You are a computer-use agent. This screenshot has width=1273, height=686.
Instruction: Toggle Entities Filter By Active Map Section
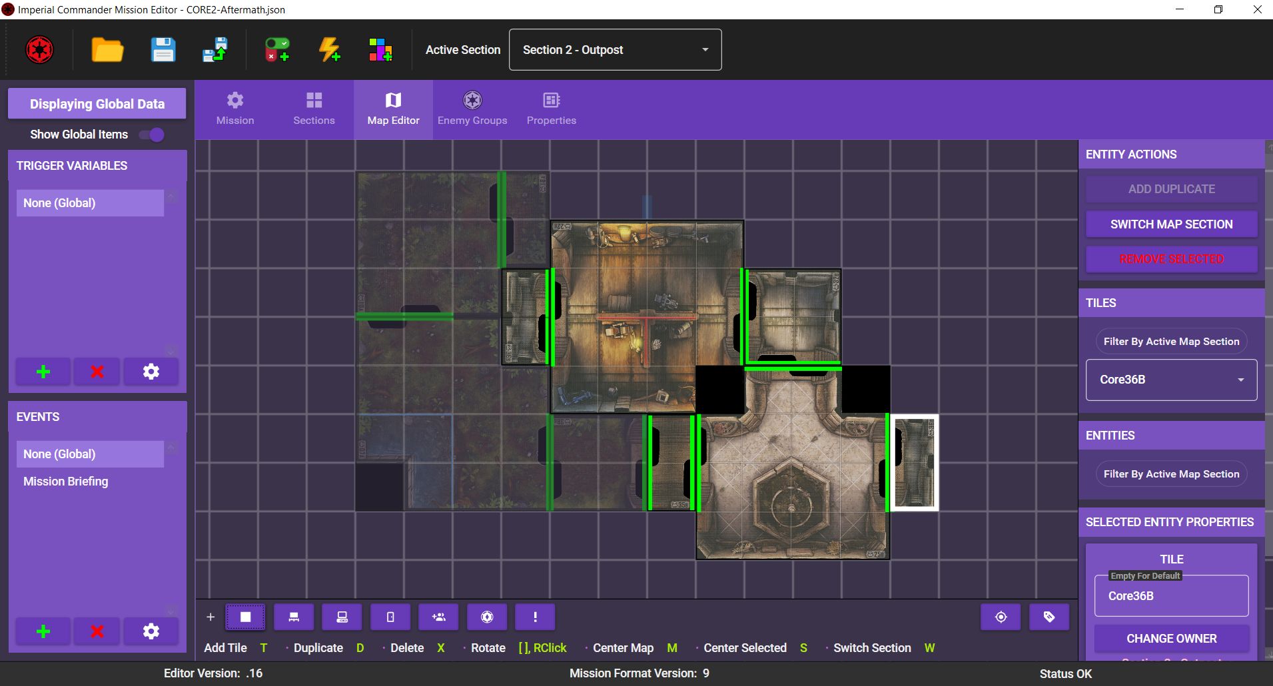click(x=1172, y=474)
